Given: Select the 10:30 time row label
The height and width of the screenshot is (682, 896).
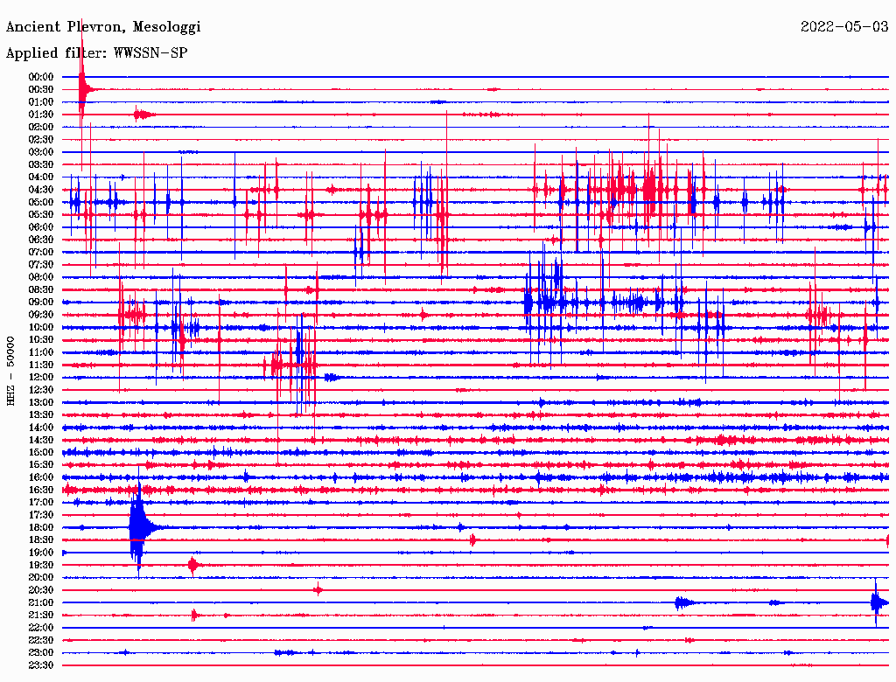Looking at the screenshot, I should coord(41,340).
